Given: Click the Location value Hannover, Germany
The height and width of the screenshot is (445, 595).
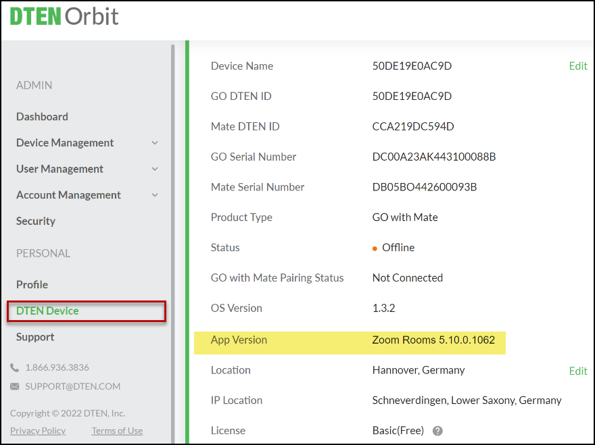Looking at the screenshot, I should coord(418,370).
